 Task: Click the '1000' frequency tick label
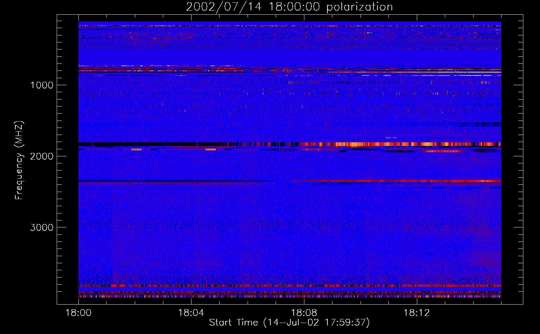(42, 85)
